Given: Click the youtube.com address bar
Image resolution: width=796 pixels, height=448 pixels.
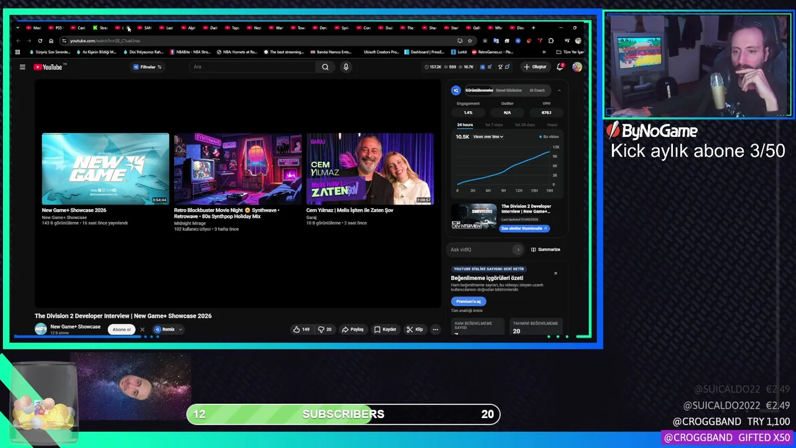Looking at the screenshot, I should [x=261, y=41].
